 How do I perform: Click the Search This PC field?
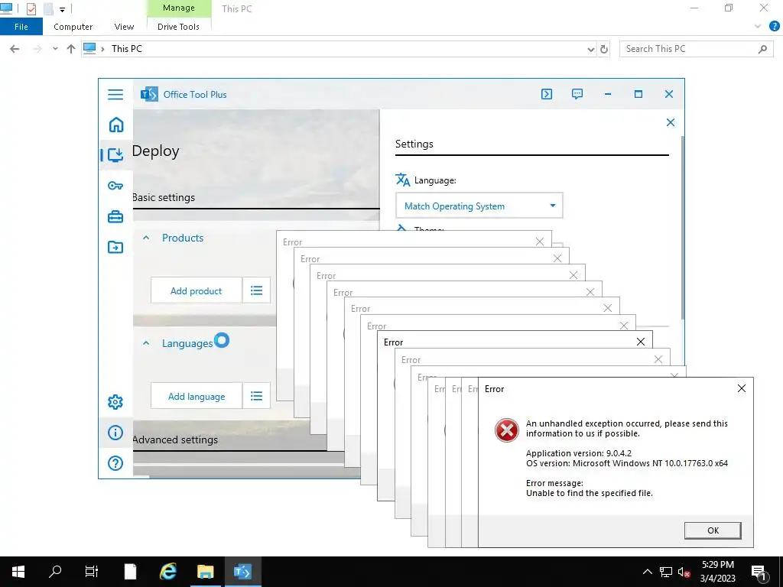(696, 49)
